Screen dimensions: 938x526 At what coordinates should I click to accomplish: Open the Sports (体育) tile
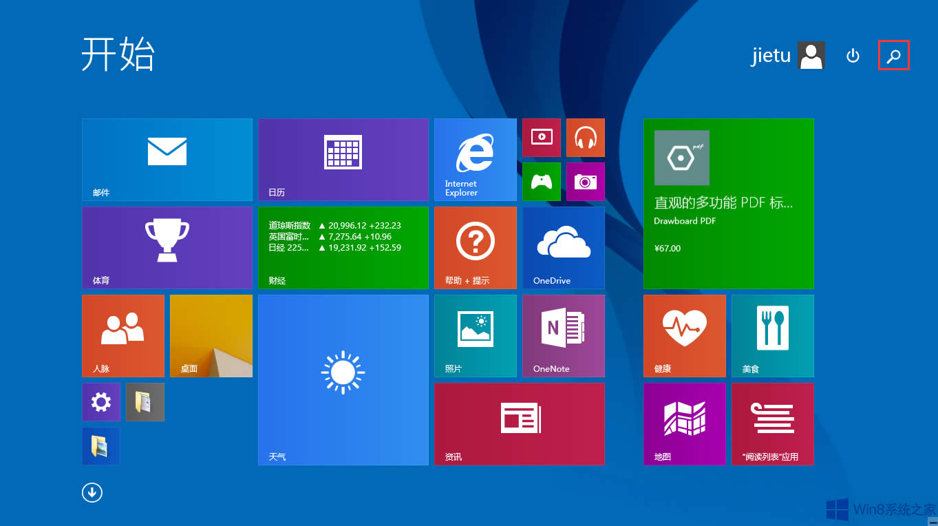[x=167, y=247]
